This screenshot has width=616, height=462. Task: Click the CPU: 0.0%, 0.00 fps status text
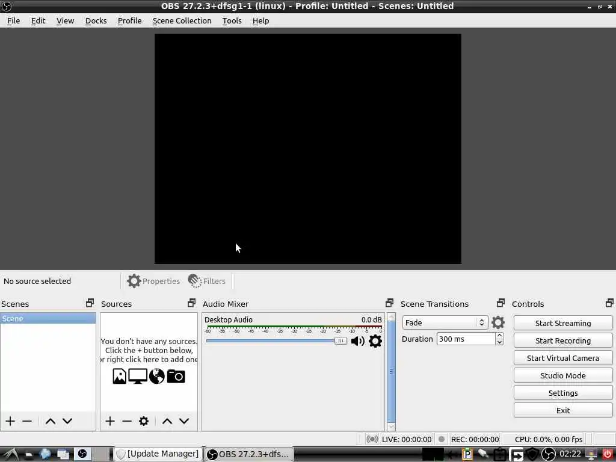[x=549, y=439]
